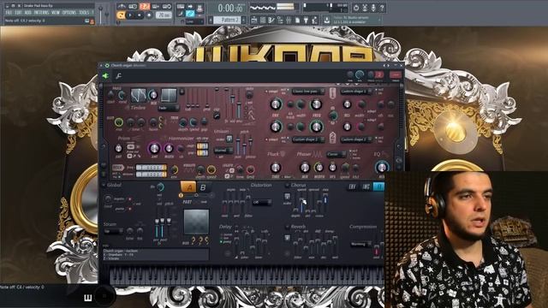Toggle the Reverb order button below enable switch
548x308 pixels.
[x=288, y=238]
